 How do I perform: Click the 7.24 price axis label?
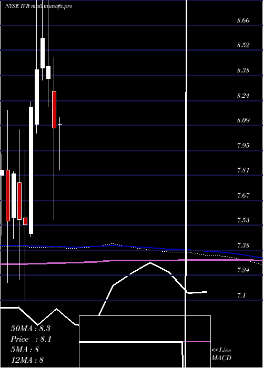243,270
